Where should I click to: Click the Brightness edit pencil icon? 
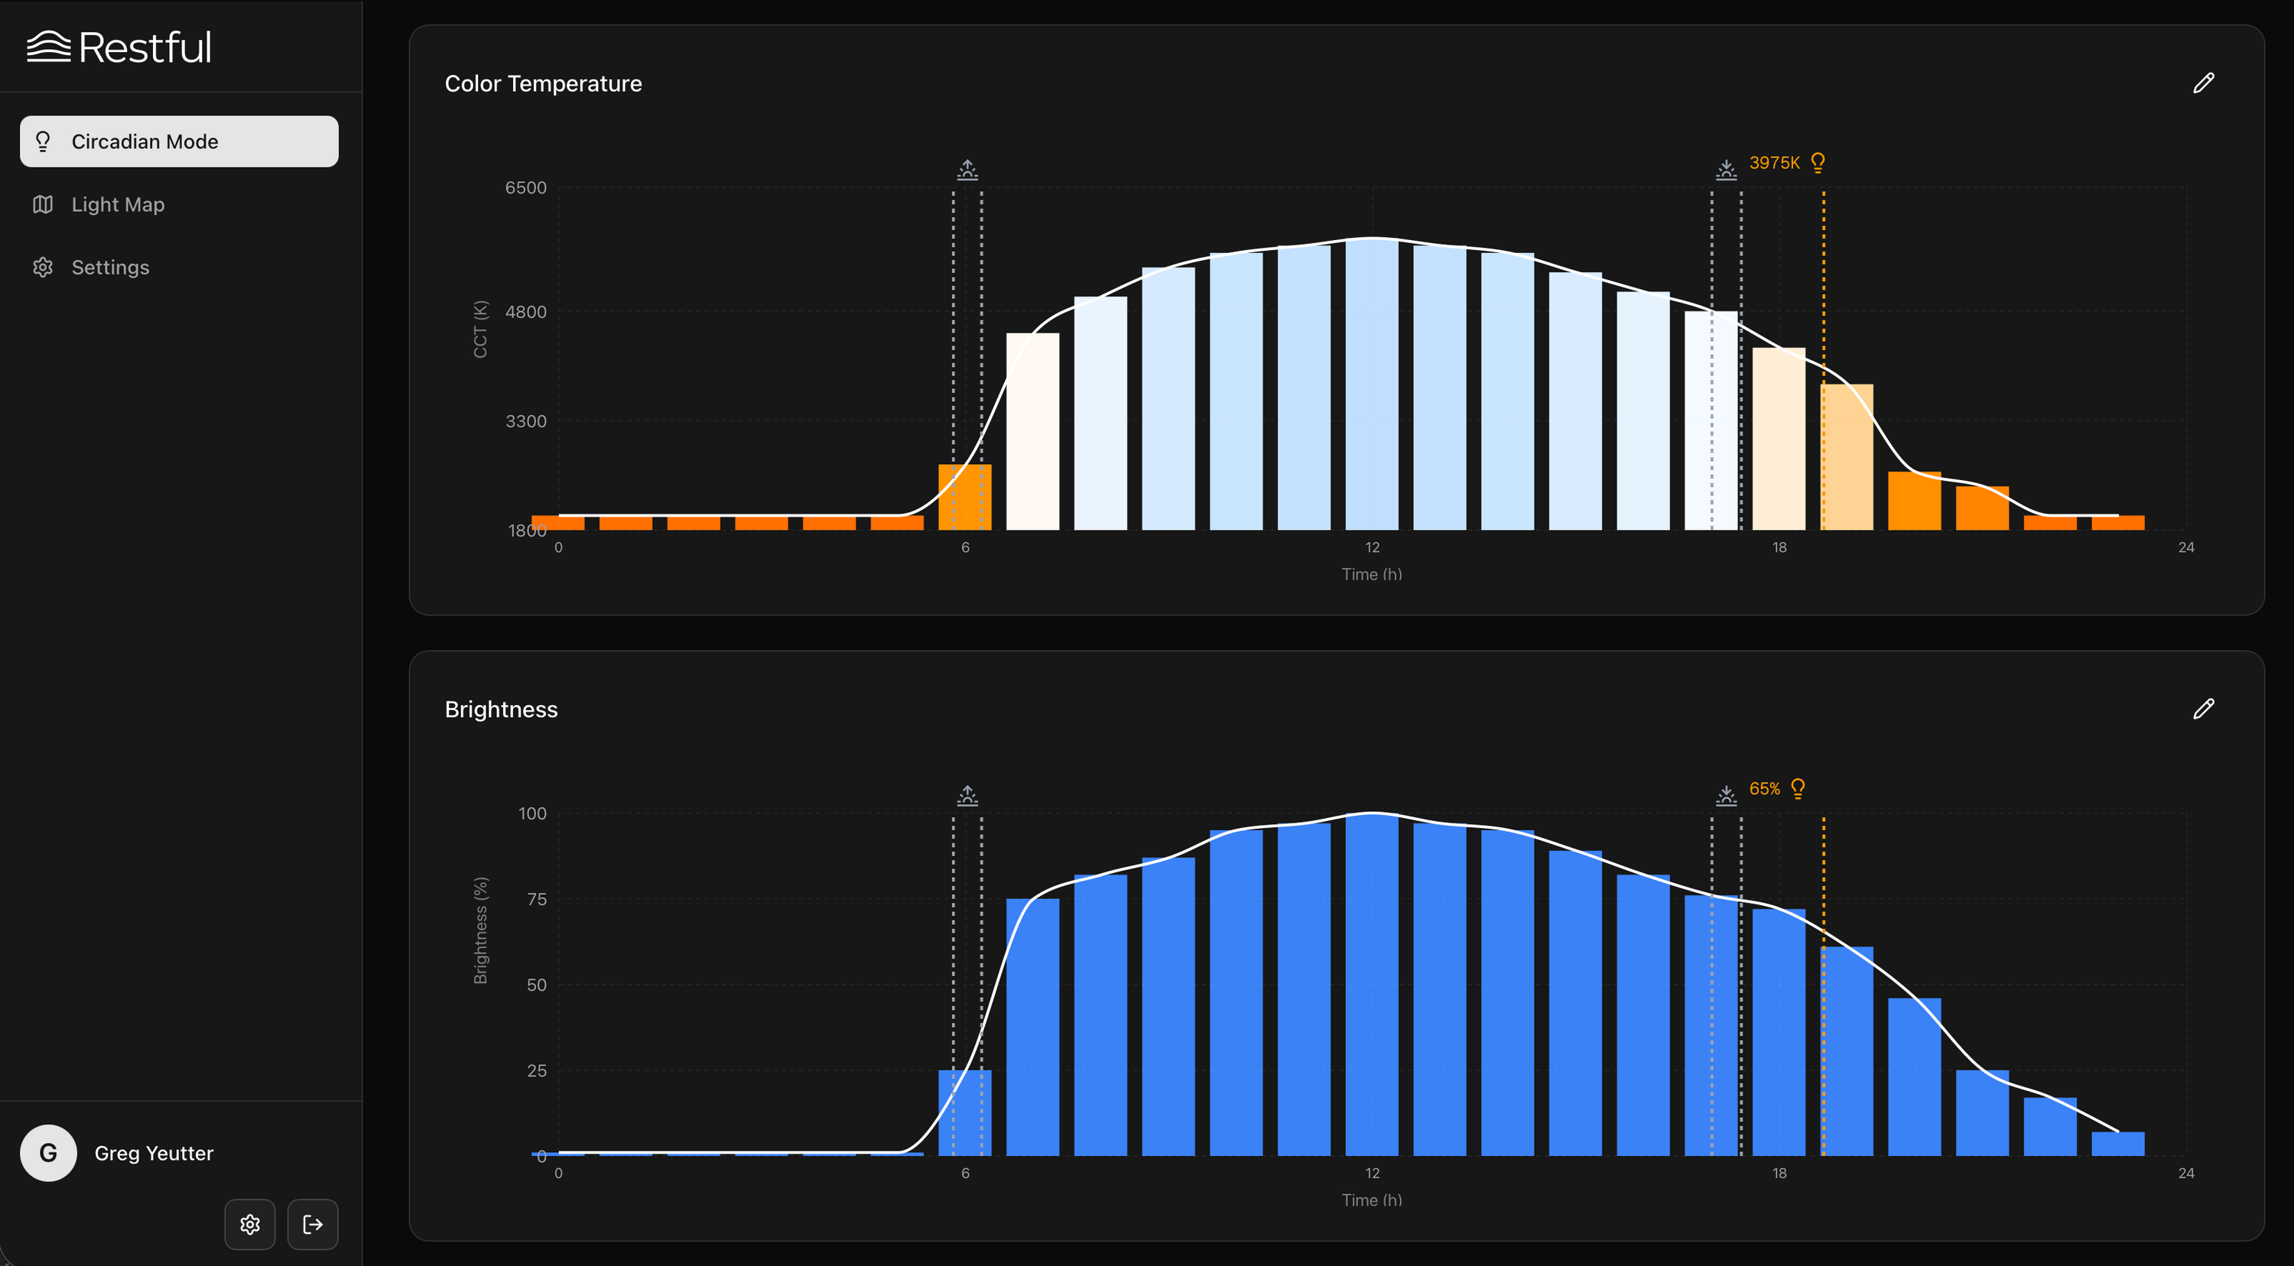click(2203, 709)
